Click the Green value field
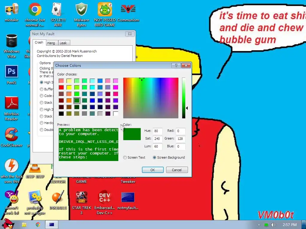The width and height of the screenshot is (306, 229). pos(180,139)
